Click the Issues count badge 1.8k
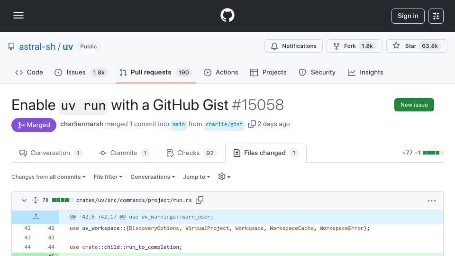 coord(99,72)
